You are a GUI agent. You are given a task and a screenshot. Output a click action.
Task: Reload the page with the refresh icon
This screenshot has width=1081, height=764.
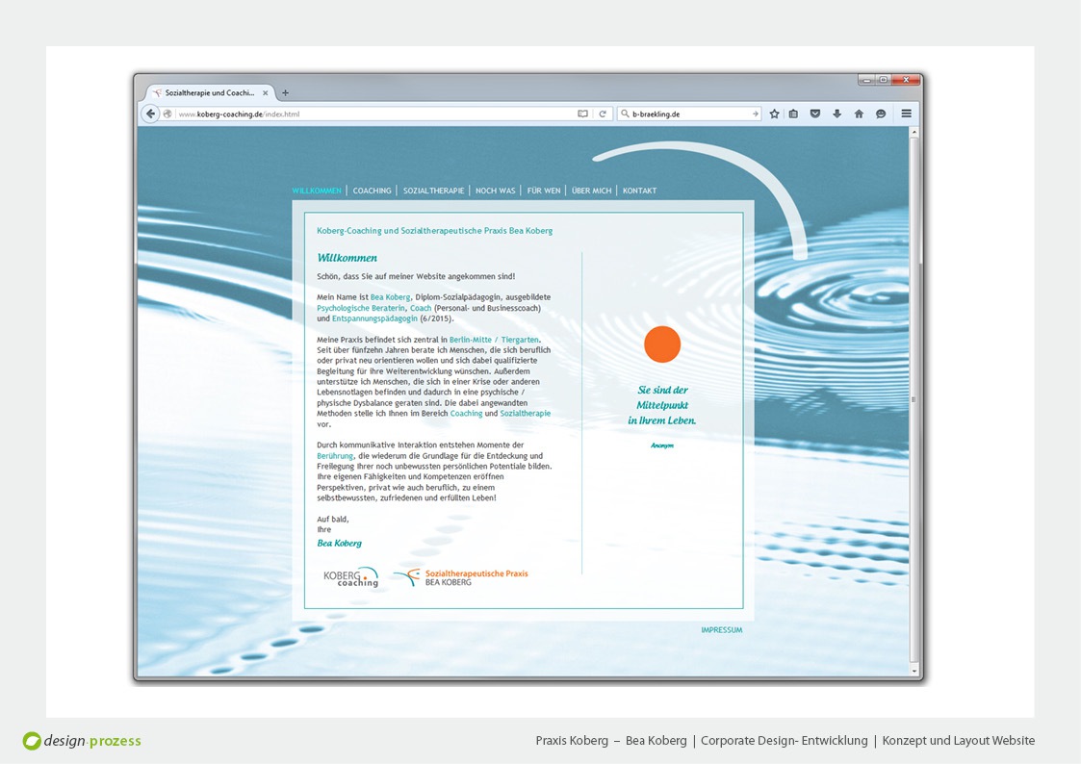604,114
